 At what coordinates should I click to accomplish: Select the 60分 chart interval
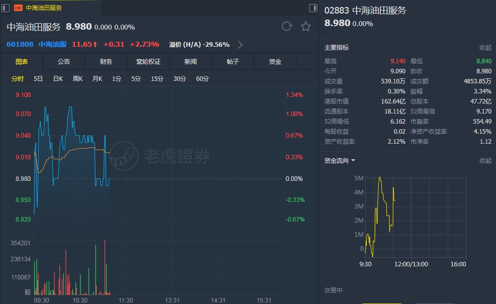[202, 79]
